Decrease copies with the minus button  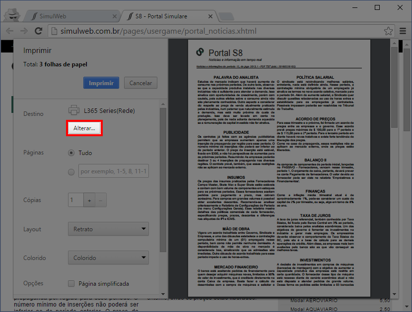pos(101,200)
